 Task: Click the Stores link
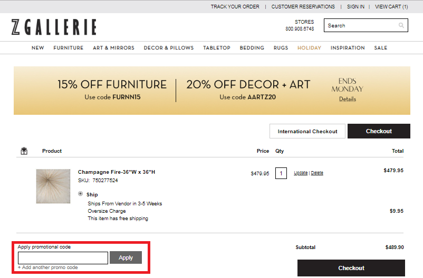[304, 22]
